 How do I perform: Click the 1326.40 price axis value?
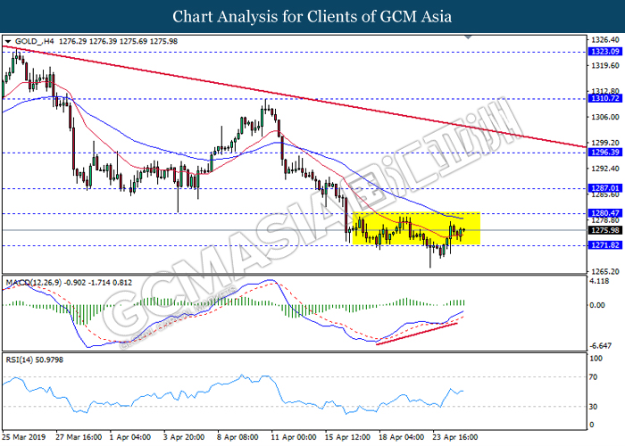click(x=605, y=40)
